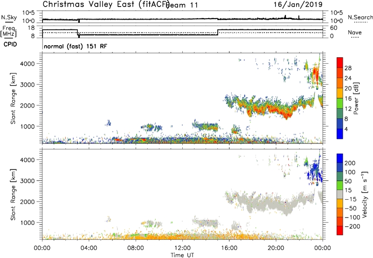This screenshot has width=373, height=258.
Task: Click the 'Christmas Valley East (fitACF)' title
Action: [106, 5]
